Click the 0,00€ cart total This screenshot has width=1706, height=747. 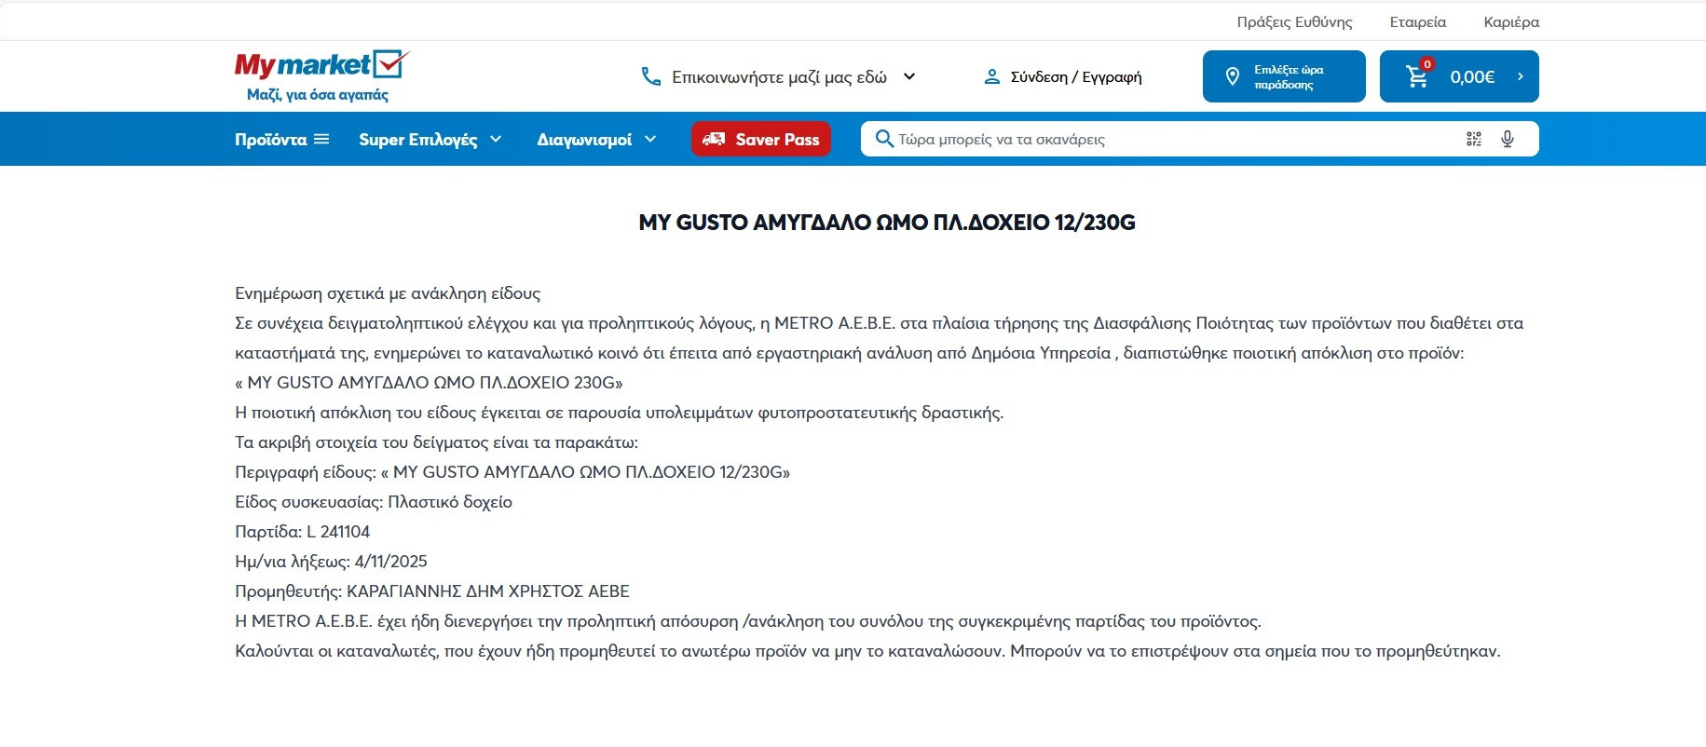(x=1472, y=76)
